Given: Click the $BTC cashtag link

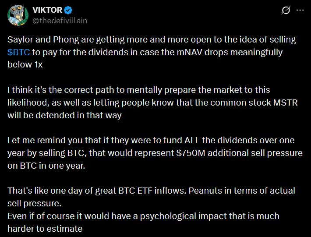Looking at the screenshot, I should tap(18, 52).
